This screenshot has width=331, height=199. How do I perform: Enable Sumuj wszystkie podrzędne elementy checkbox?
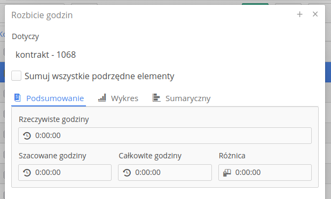tap(16, 76)
